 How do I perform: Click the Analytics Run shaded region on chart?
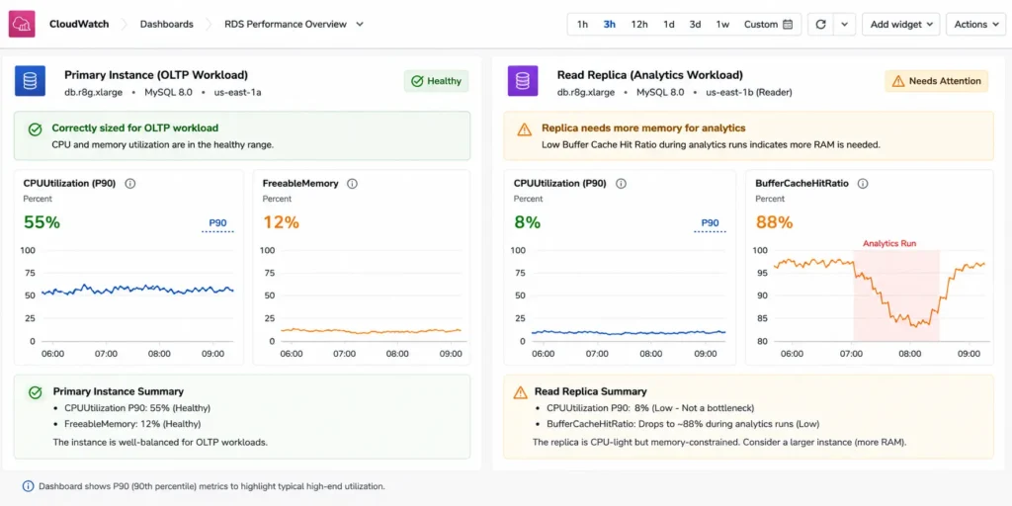point(895,295)
